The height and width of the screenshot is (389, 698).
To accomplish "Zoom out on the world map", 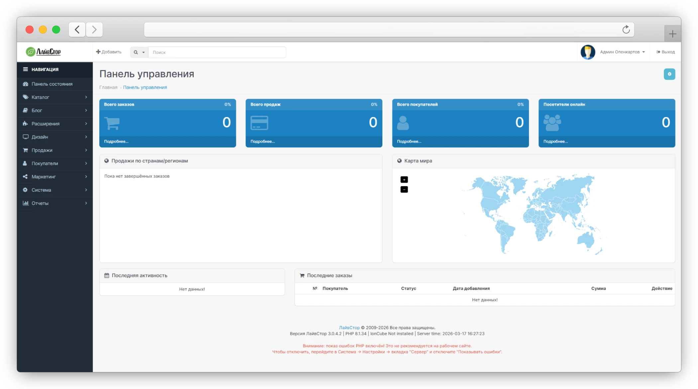I will [x=404, y=189].
